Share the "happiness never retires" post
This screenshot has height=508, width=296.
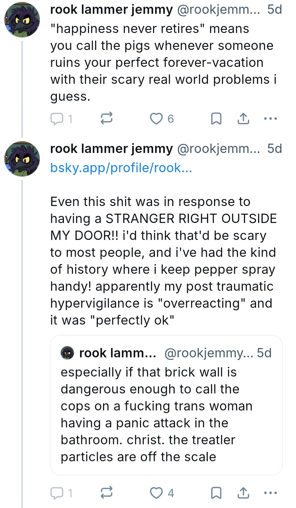[243, 119]
